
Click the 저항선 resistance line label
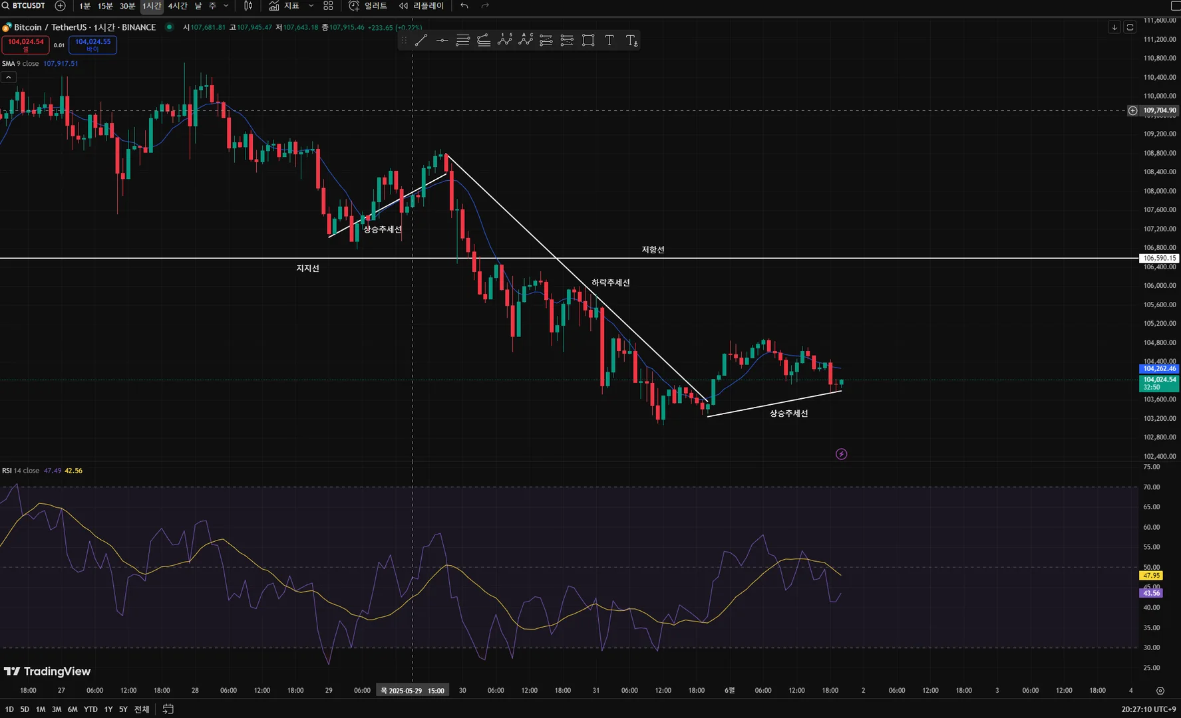pos(653,249)
